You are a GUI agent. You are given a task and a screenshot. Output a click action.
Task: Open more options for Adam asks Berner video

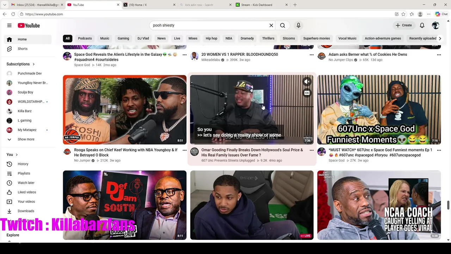439,55
